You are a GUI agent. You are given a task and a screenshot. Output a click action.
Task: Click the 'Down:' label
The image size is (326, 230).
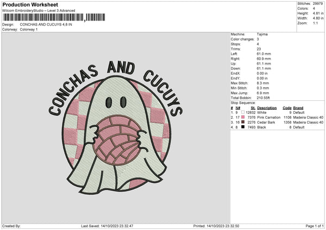pos(236,68)
